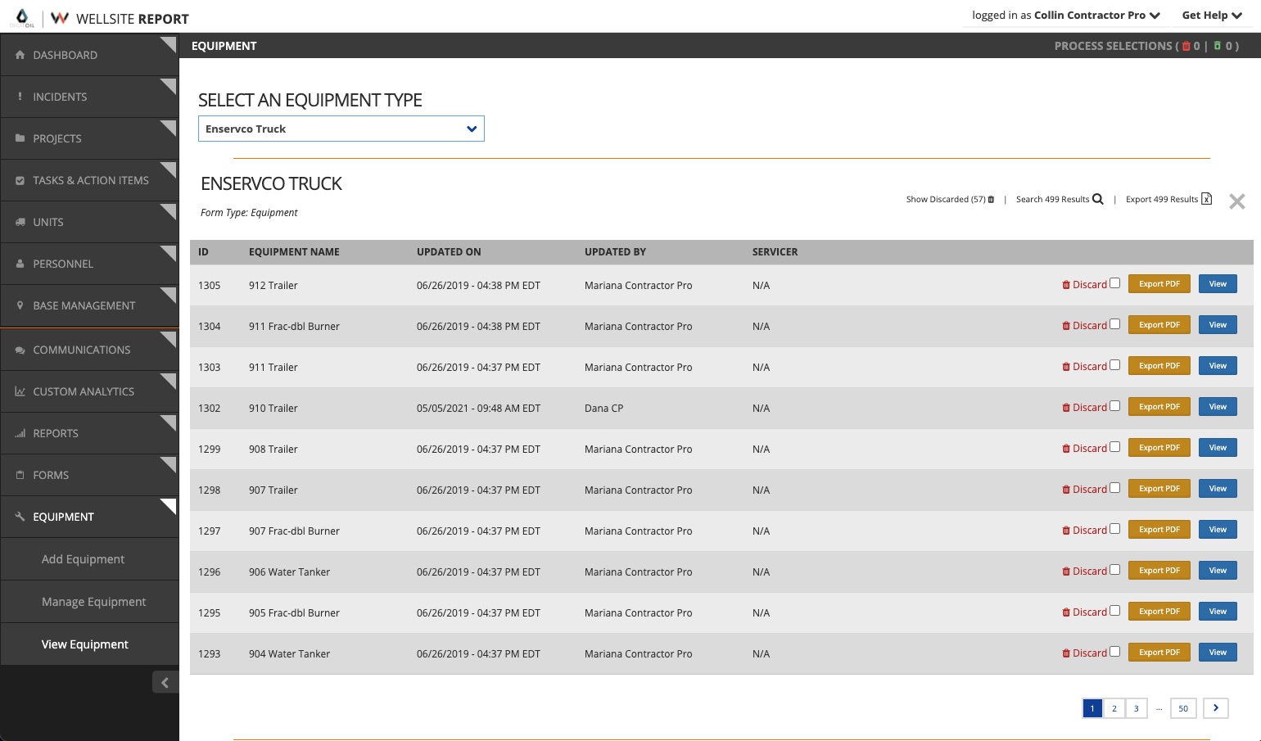
Task: Click the Communications chat icon
Action: coord(20,350)
